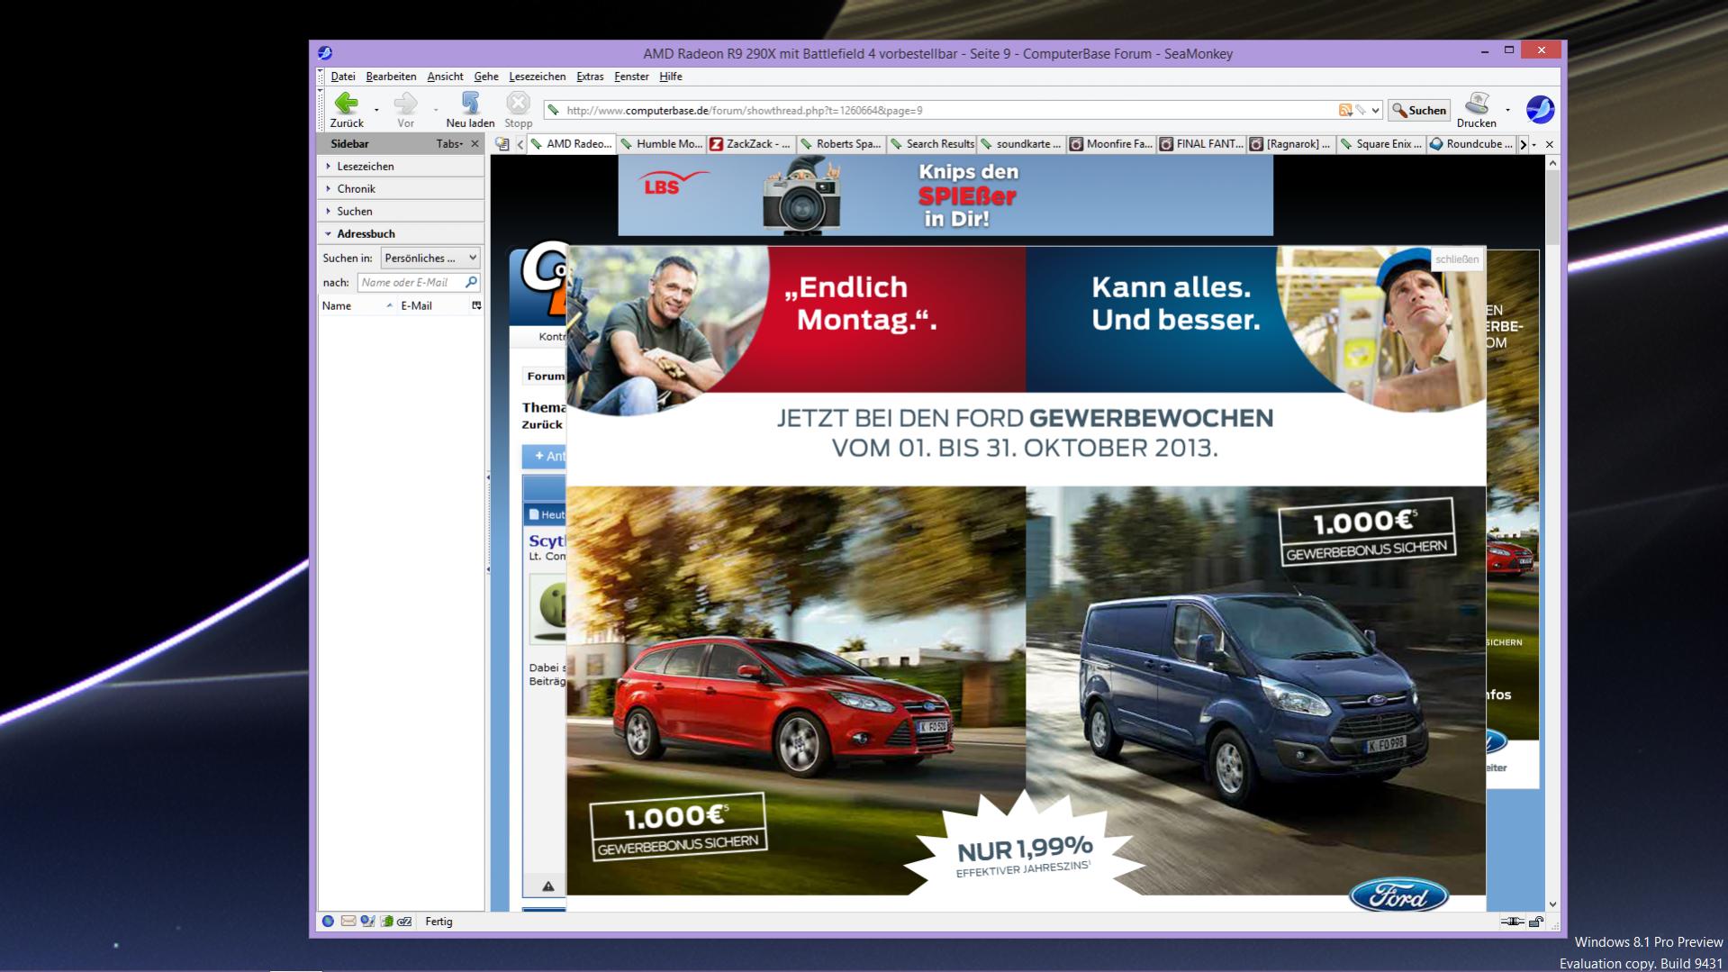Image resolution: width=1728 pixels, height=972 pixels.
Task: Click the RSS feed icon in address bar
Action: 1345,110
